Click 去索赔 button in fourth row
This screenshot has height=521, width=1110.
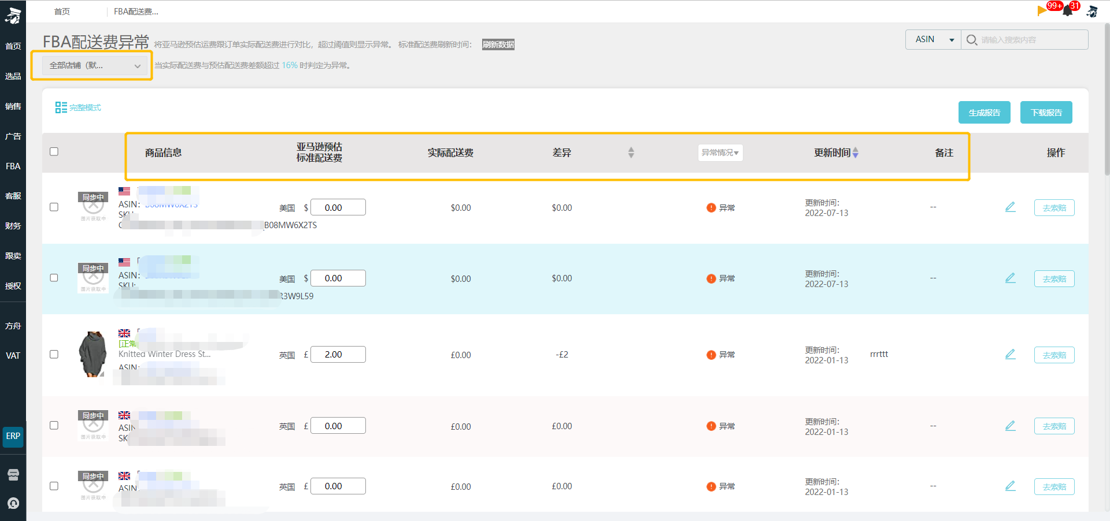coord(1054,426)
